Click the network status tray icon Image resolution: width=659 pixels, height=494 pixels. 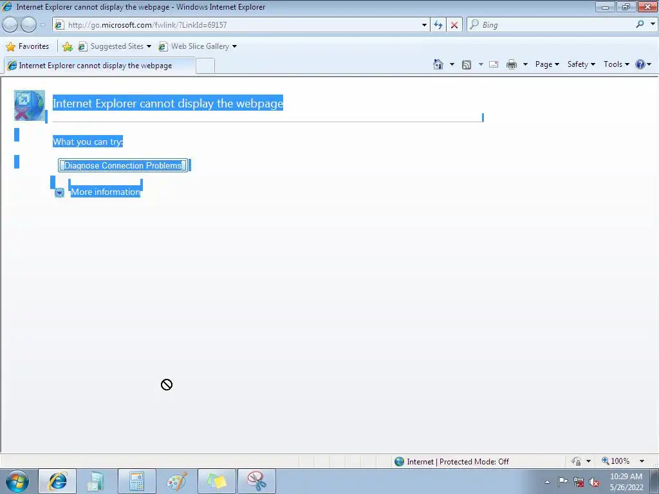579,482
